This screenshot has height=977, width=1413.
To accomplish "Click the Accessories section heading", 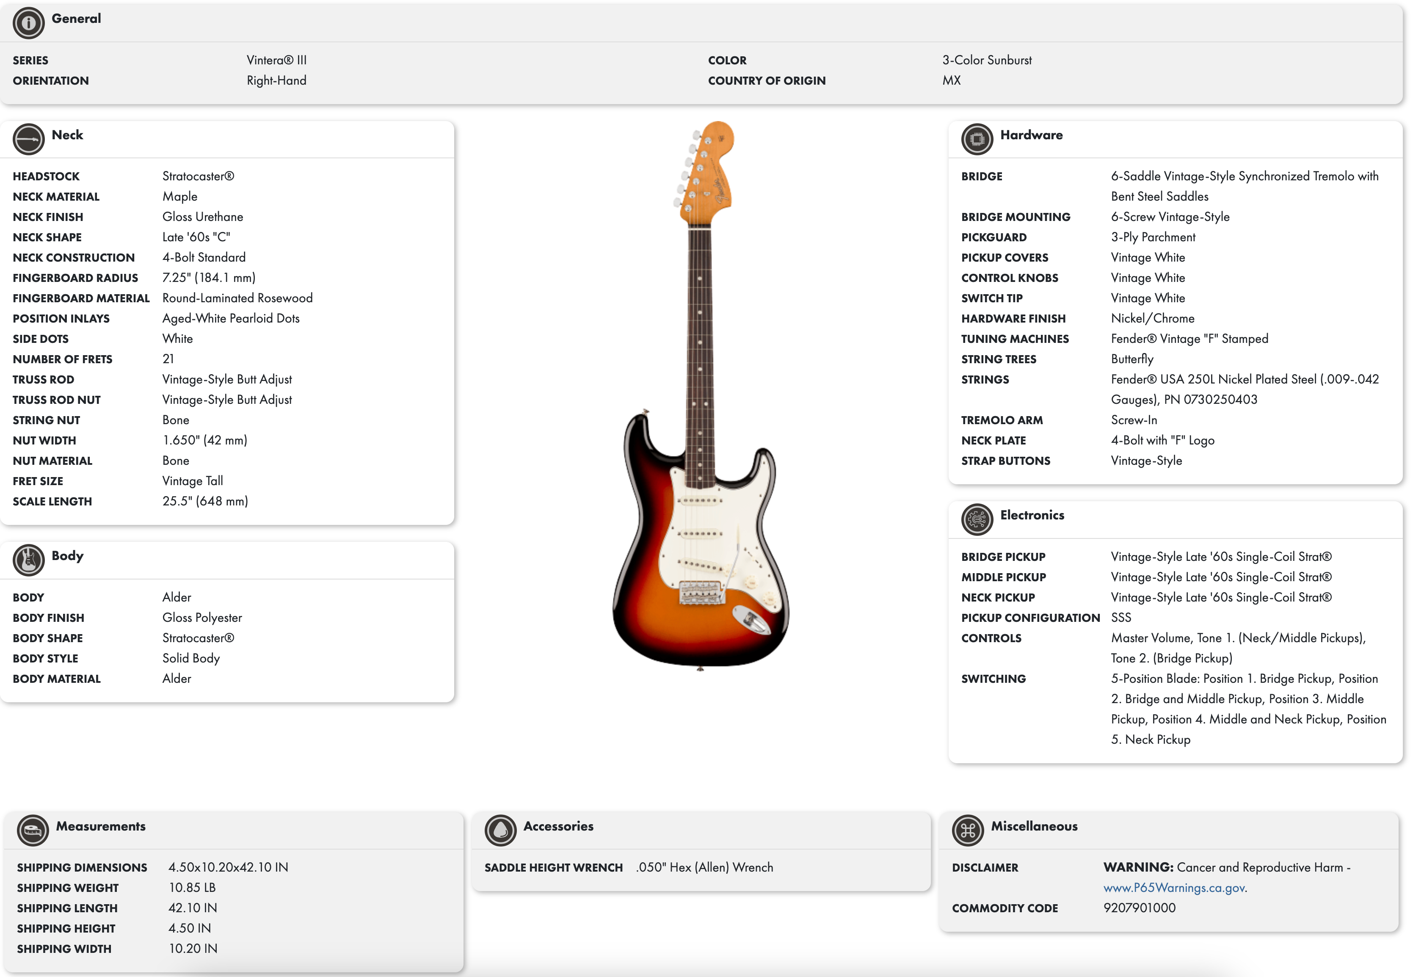I will point(558,826).
